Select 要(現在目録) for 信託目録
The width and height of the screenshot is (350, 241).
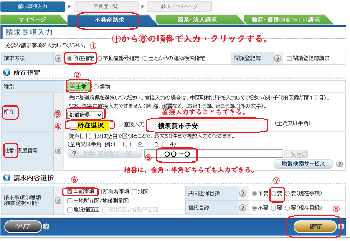click(x=287, y=208)
